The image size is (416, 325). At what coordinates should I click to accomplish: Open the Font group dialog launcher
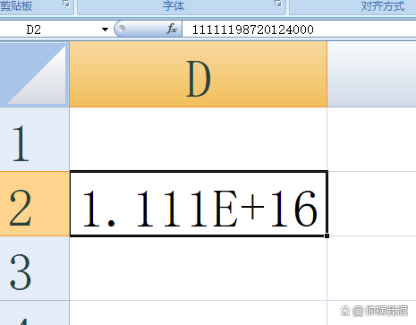[278, 4]
